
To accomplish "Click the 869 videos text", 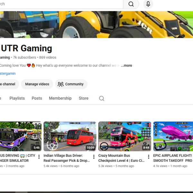I will 48,58.
